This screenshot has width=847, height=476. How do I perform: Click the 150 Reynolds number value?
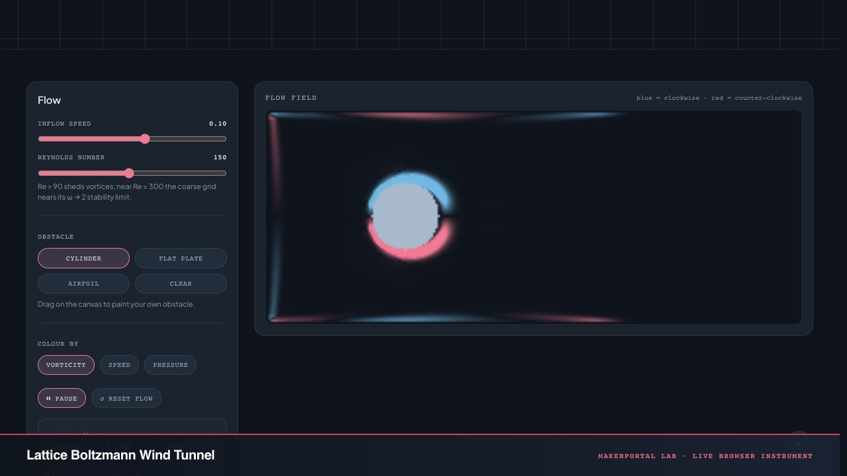pos(220,157)
